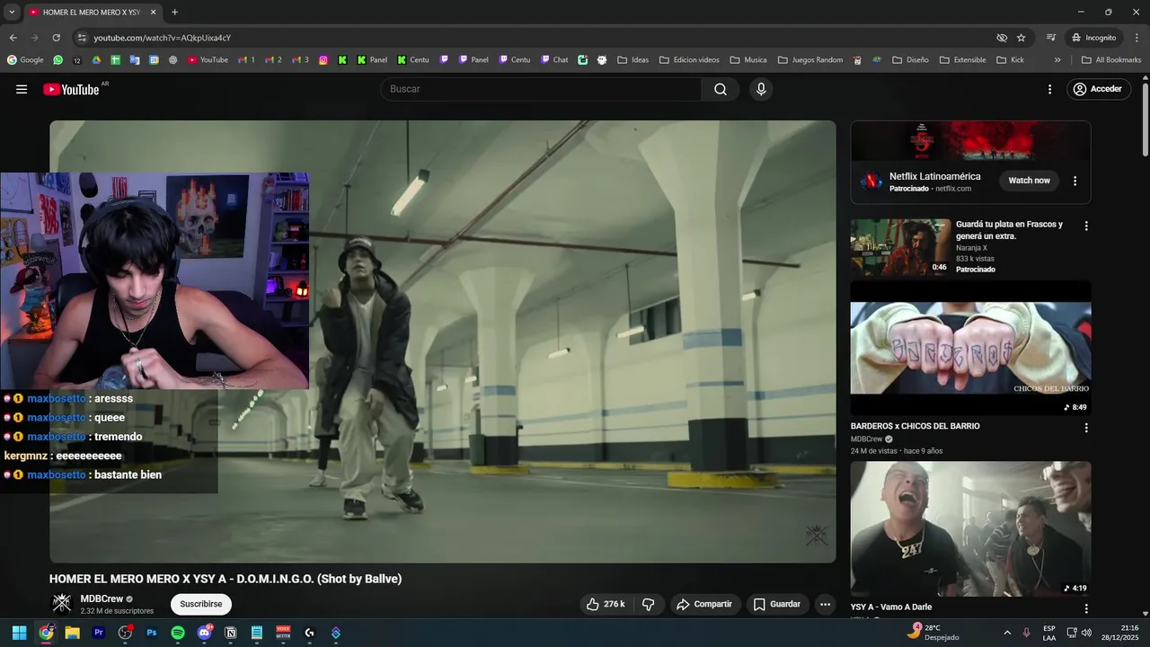1150x647 pixels.
Task: Open new tab with plus button
Action: coord(174,12)
